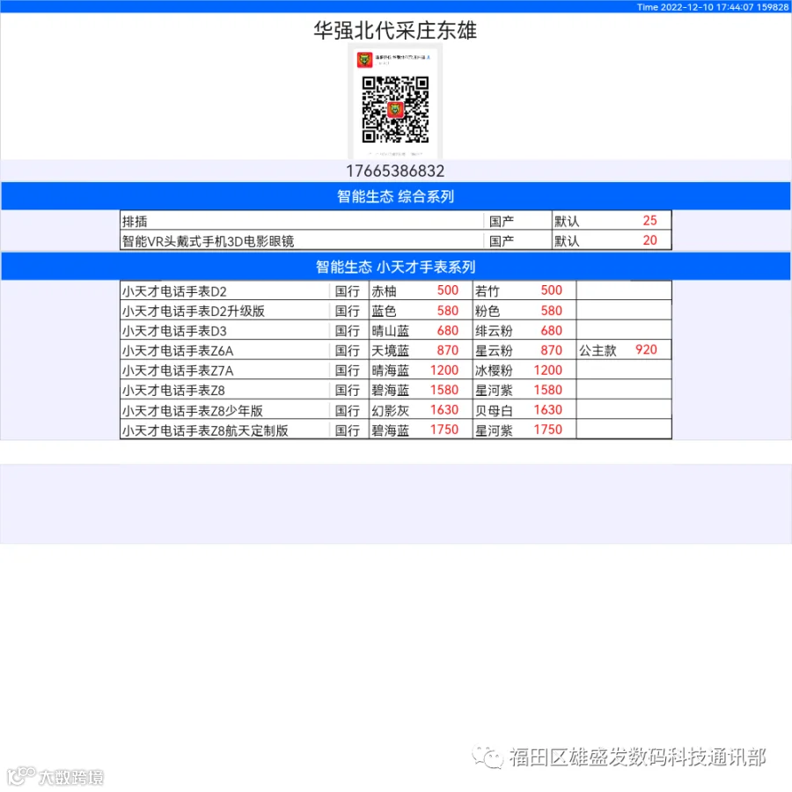This screenshot has width=792, height=792.
Task: Select the 小天才电话手表Z8少年版 cell
Action: pos(224,410)
